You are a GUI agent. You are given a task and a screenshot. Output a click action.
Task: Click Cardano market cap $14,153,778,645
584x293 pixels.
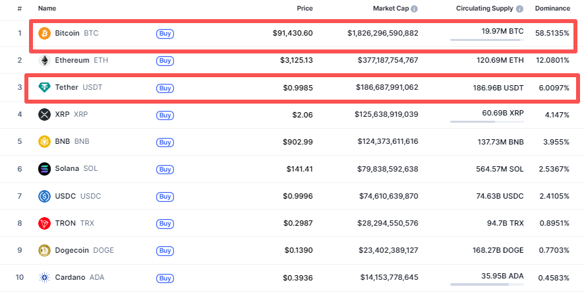(x=389, y=277)
